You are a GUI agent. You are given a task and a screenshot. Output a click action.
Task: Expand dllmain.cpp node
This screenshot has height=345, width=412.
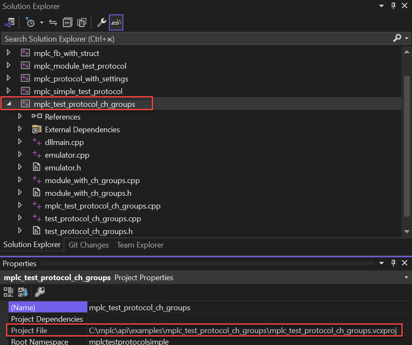click(x=19, y=142)
